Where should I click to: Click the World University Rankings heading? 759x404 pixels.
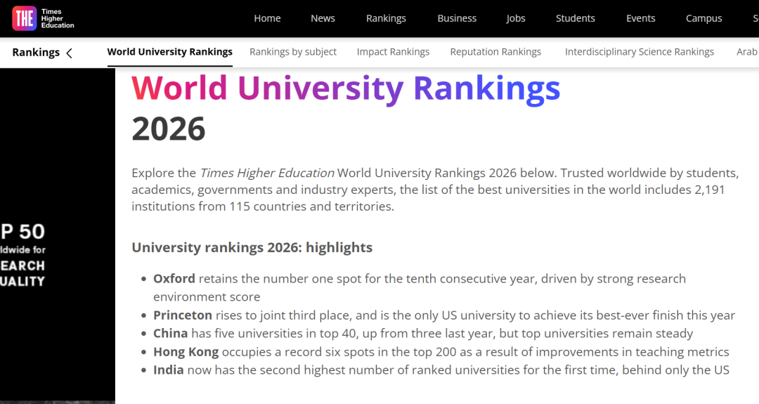click(x=346, y=89)
